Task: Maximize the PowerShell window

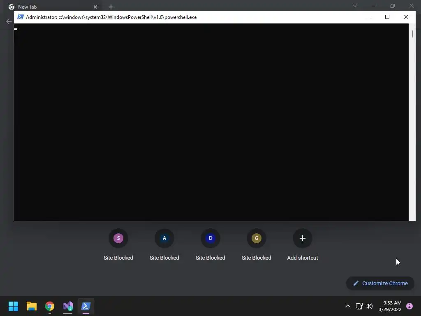Action: pyautogui.click(x=387, y=17)
